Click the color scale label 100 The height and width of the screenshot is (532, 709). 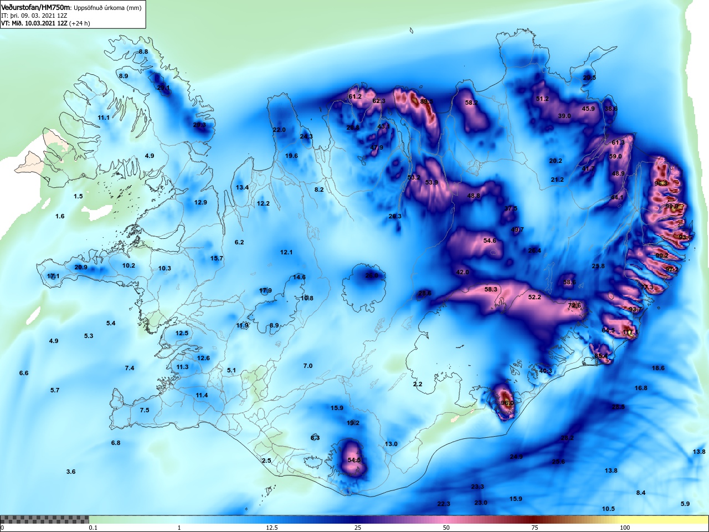coord(625,528)
